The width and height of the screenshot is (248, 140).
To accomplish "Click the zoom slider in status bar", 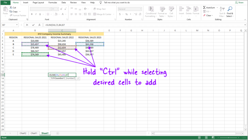I will 229,138.
